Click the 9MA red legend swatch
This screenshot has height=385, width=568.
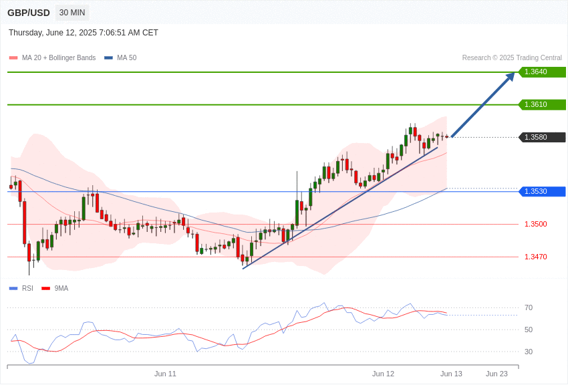(x=46, y=289)
